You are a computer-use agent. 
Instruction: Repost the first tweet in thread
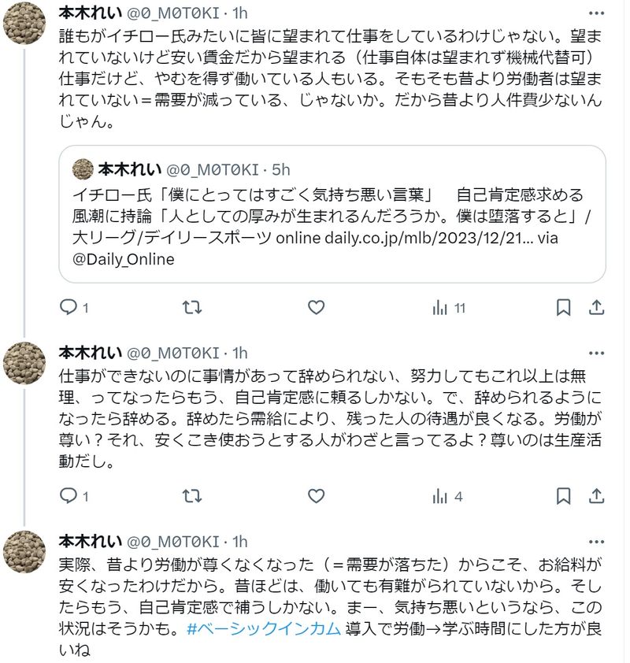pyautogui.click(x=191, y=308)
